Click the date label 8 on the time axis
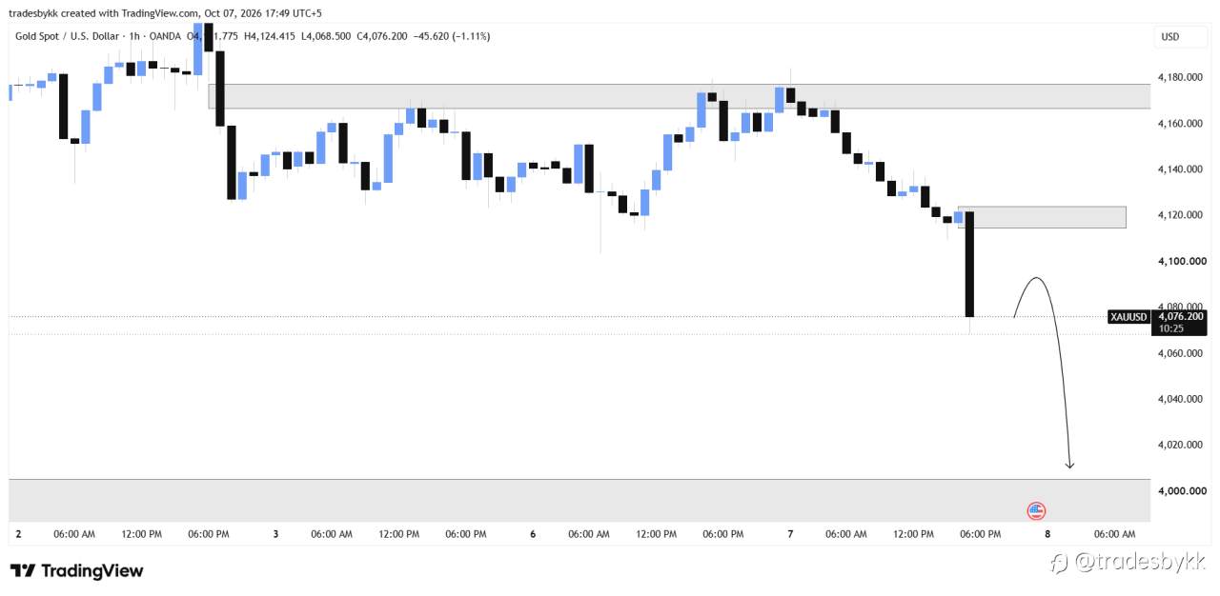The width and height of the screenshot is (1220, 596). pyautogui.click(x=1047, y=534)
